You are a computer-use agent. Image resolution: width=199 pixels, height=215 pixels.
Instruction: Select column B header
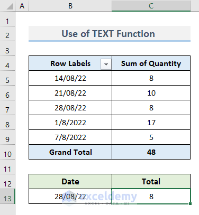(x=70, y=6)
